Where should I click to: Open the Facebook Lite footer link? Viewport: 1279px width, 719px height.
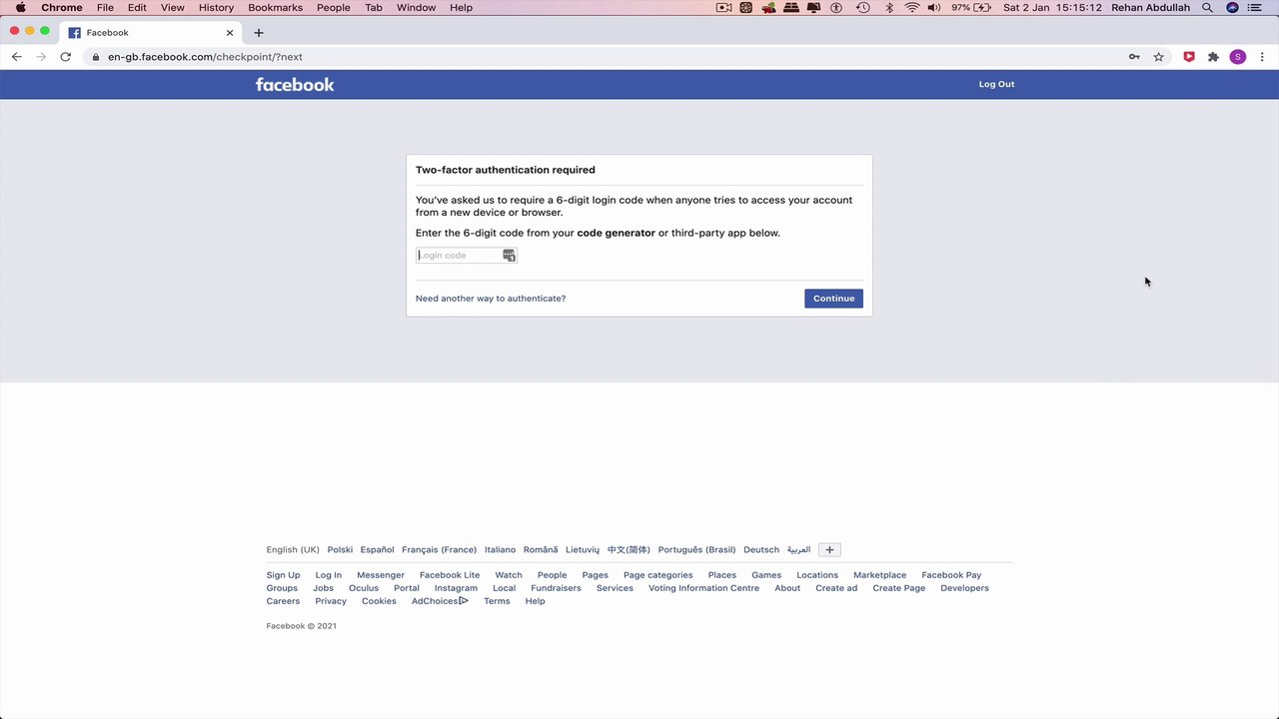click(450, 575)
